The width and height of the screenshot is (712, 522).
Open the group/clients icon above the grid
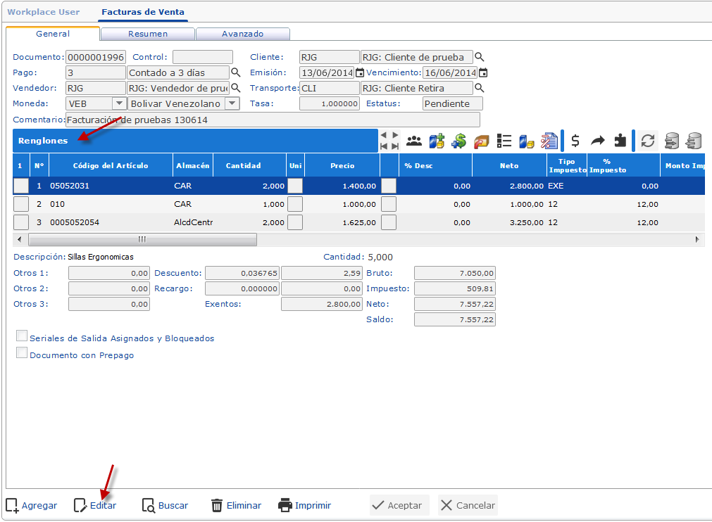click(x=414, y=141)
